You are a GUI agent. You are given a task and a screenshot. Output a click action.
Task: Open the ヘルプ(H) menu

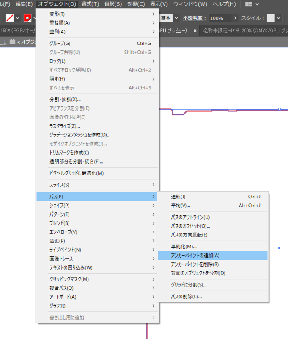coord(224,4)
